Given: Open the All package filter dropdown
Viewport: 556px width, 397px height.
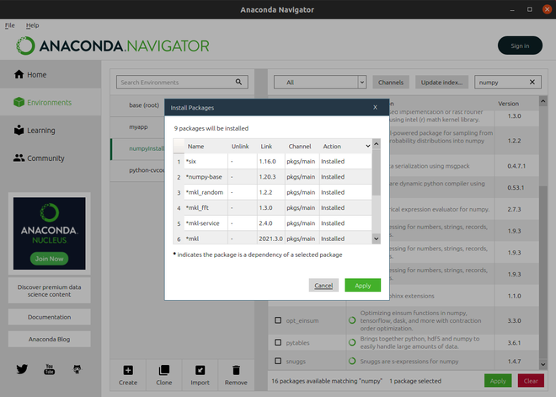Looking at the screenshot, I should [x=320, y=82].
